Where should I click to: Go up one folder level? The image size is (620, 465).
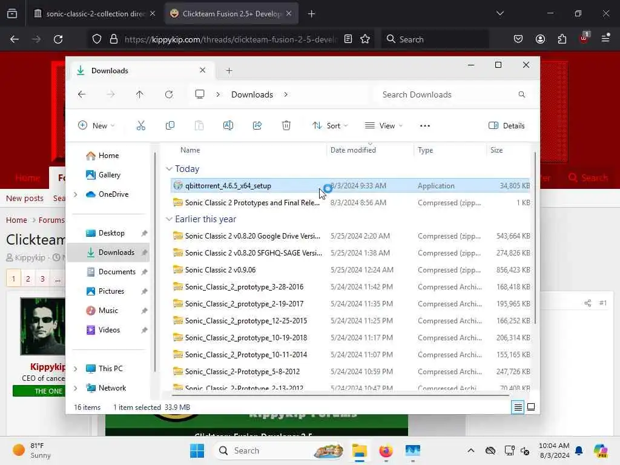click(x=140, y=94)
